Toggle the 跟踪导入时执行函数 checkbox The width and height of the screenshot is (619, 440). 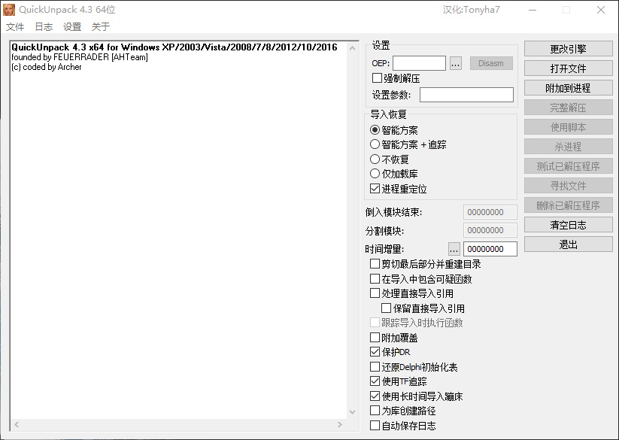coord(375,323)
